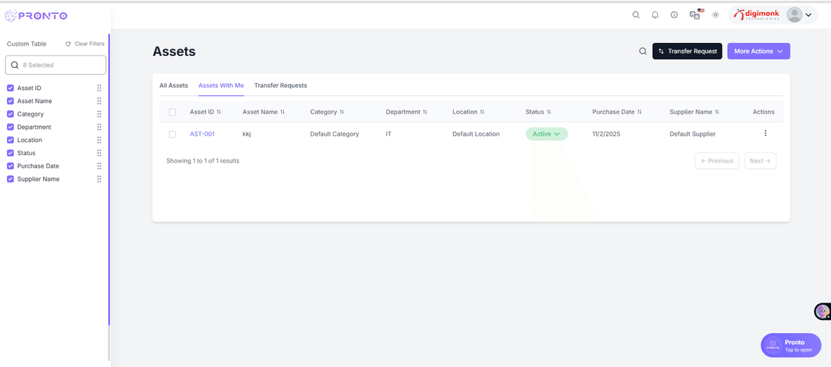Expand the More Actions dropdown
This screenshot has height=367, width=831.
tap(758, 51)
